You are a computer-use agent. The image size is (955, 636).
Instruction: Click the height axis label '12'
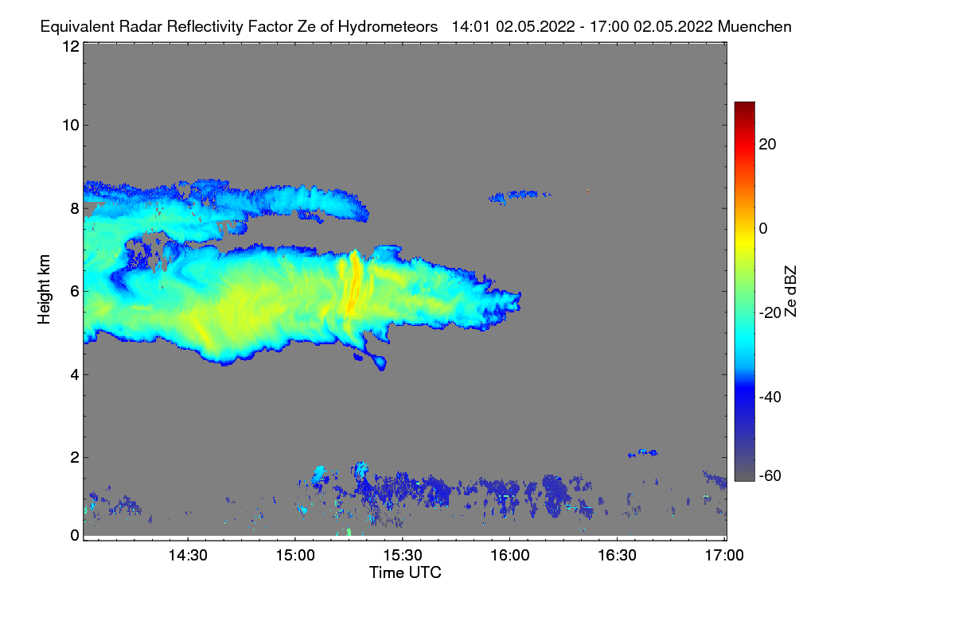tap(70, 46)
